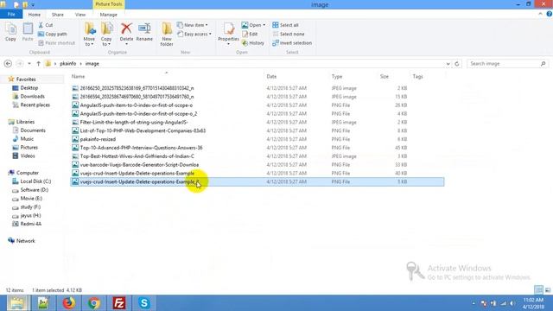Open the Easy access dropdown
Screen dimensions: 553x311
[194, 34]
